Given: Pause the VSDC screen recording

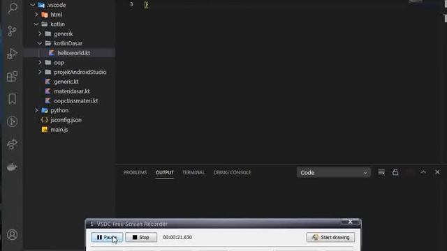Looking at the screenshot, I should (x=107, y=237).
